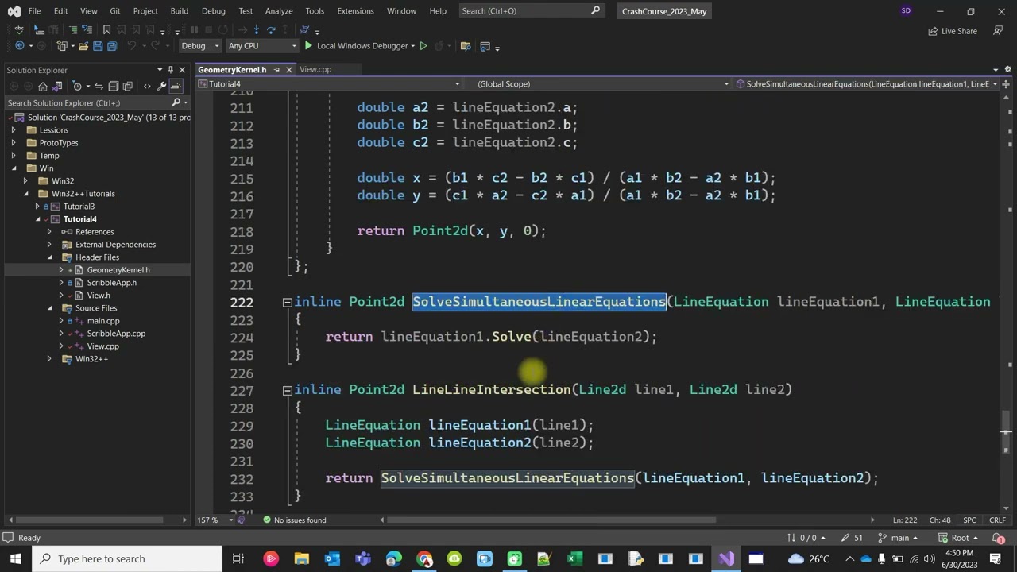
Task: Open the 157 % zoom level dropdown
Action: (214, 520)
